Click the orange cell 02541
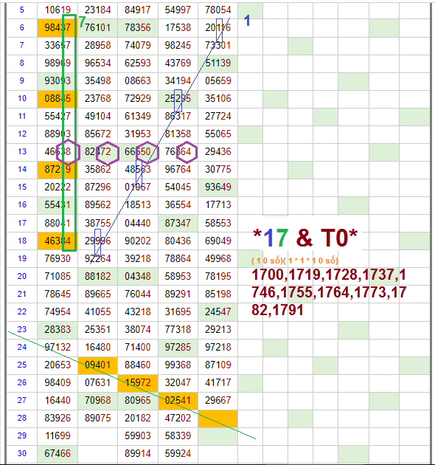 click(x=178, y=400)
